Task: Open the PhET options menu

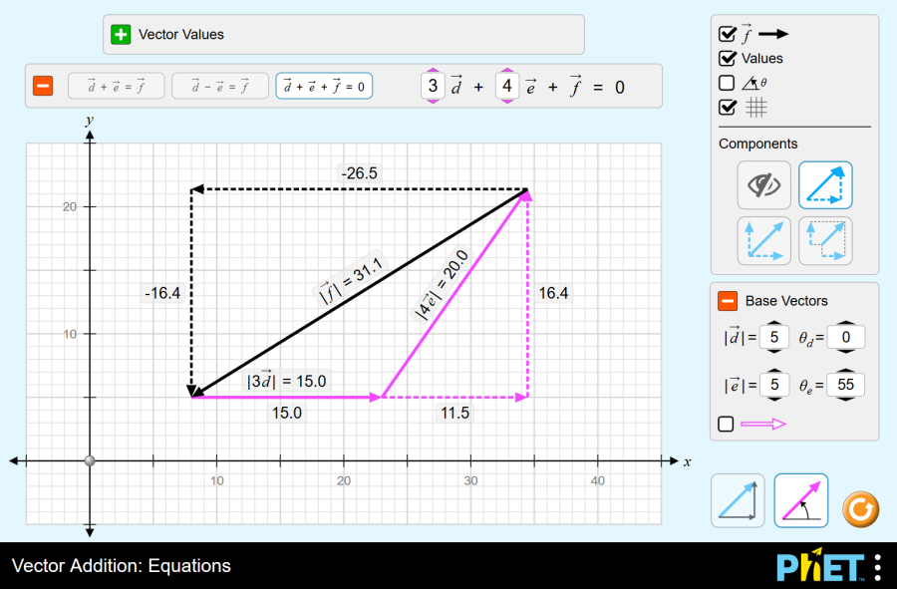Action: (x=878, y=567)
